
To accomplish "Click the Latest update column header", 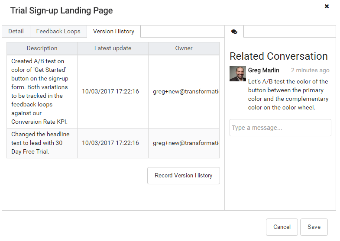I will (x=113, y=48).
